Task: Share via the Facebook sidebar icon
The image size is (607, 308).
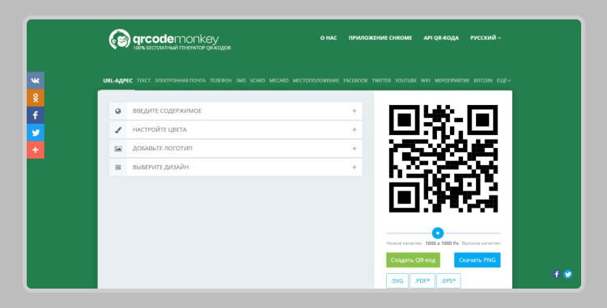Action: (36, 116)
